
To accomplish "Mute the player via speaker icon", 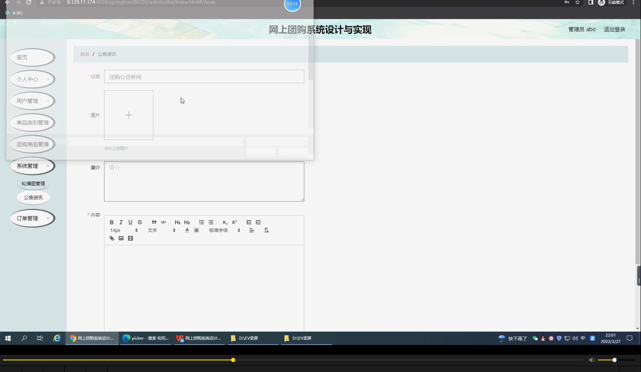I will (x=592, y=360).
